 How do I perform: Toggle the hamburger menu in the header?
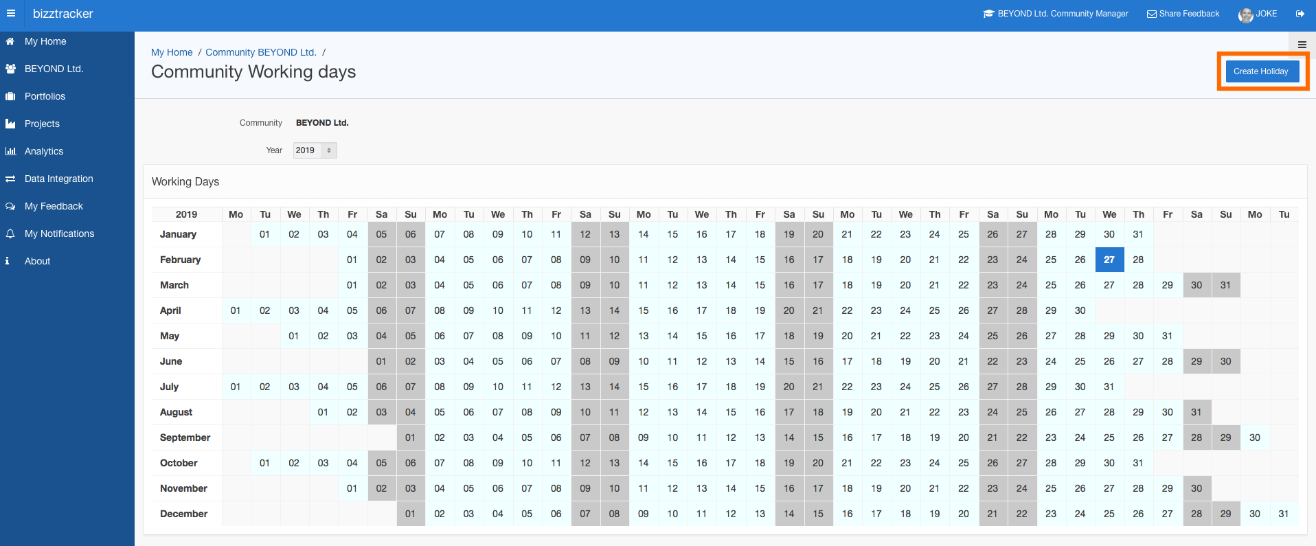click(11, 13)
